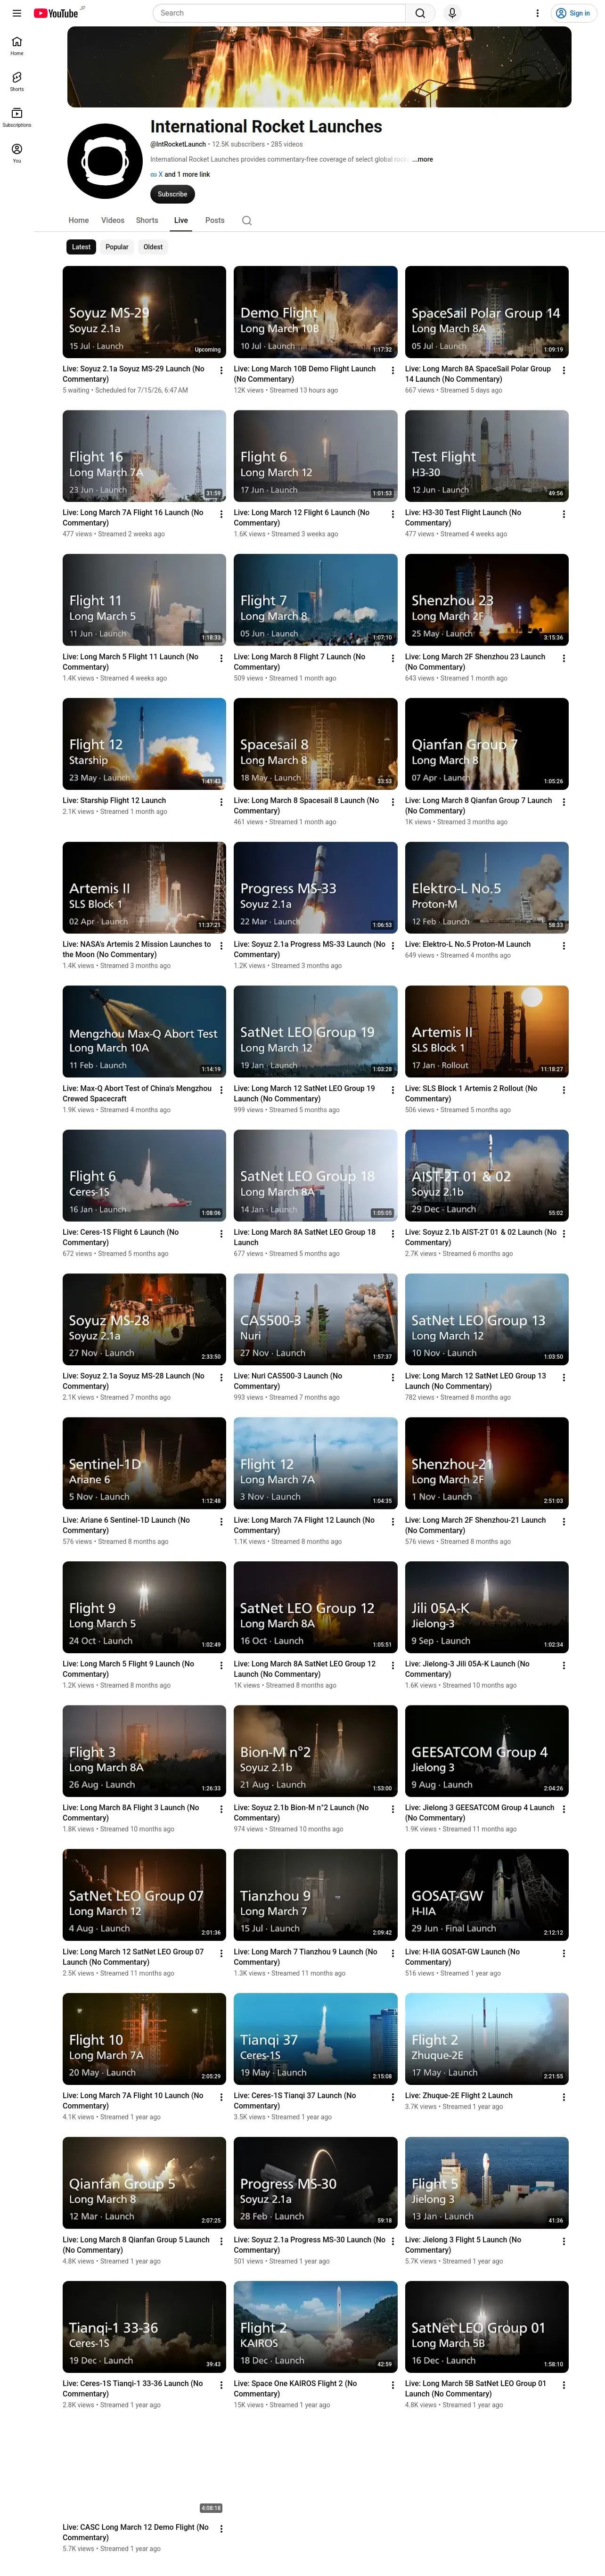Play the Shenzhou-21 Long March 2F thumbnail
This screenshot has height=2576, width=605.
487,1463
